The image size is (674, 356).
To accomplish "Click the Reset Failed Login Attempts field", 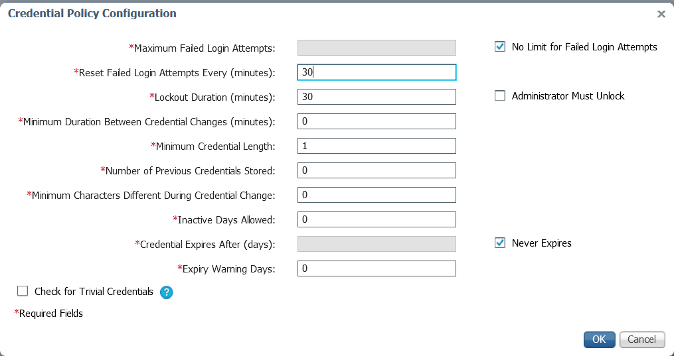I will tap(377, 72).
